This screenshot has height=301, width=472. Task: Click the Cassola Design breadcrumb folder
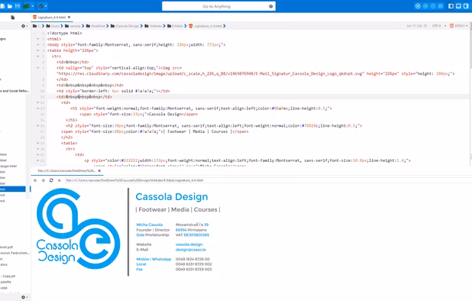pyautogui.click(x=125, y=26)
